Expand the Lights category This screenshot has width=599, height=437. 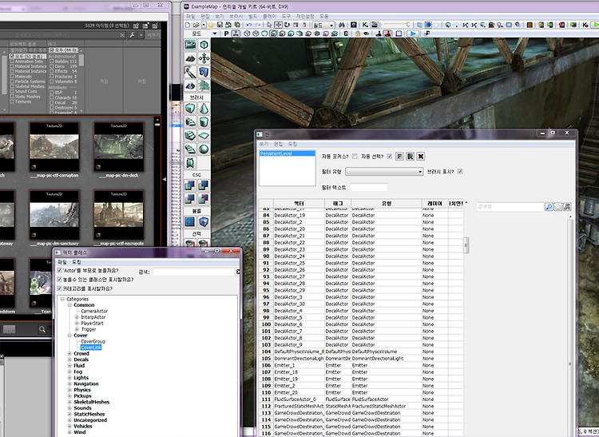point(70,378)
